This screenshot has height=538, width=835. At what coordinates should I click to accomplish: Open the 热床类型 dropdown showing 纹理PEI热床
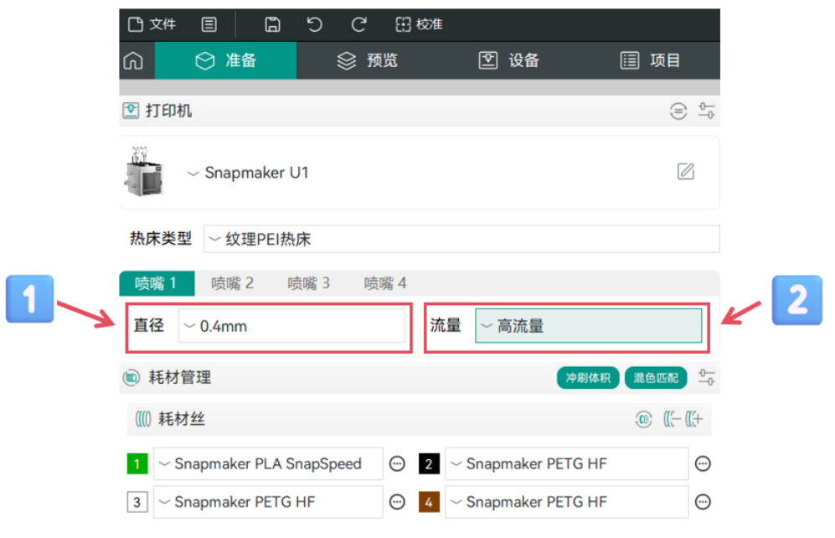pos(461,239)
